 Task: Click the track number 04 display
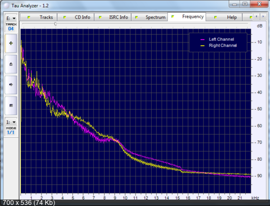pos(11,29)
